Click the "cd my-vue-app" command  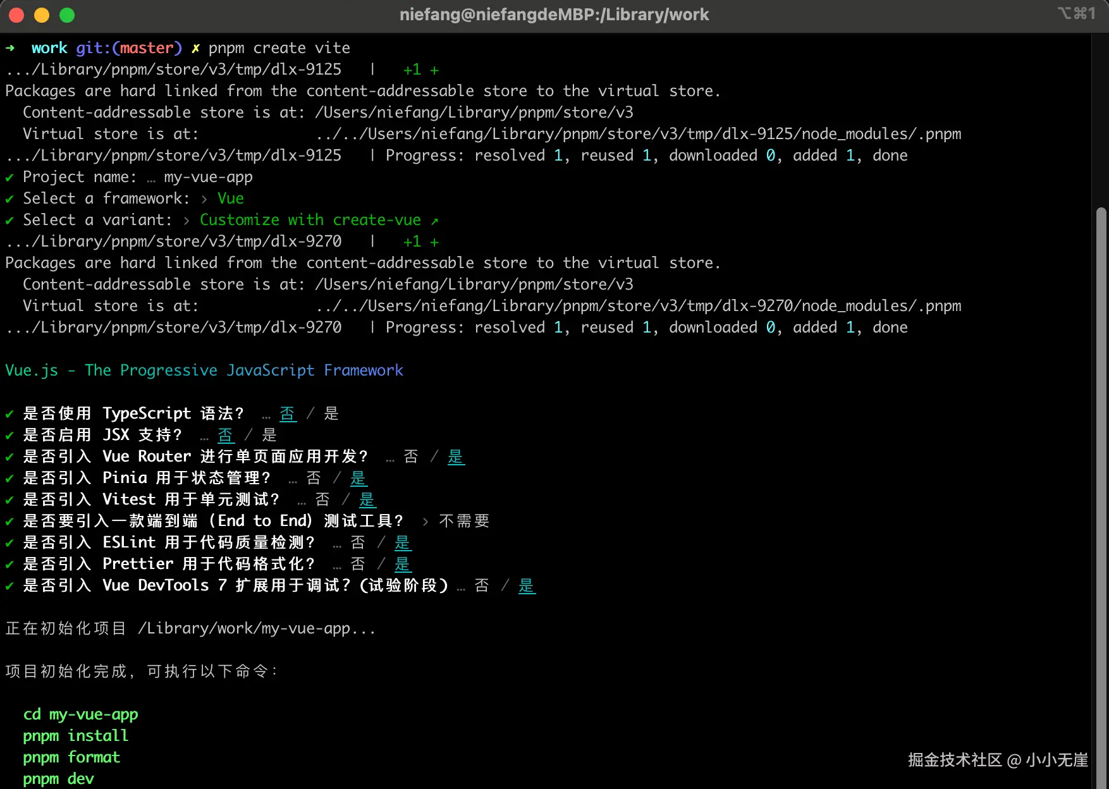pyautogui.click(x=81, y=714)
